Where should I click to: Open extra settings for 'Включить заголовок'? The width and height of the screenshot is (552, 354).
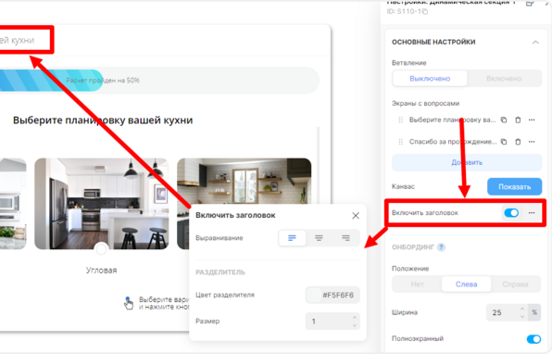pos(532,213)
